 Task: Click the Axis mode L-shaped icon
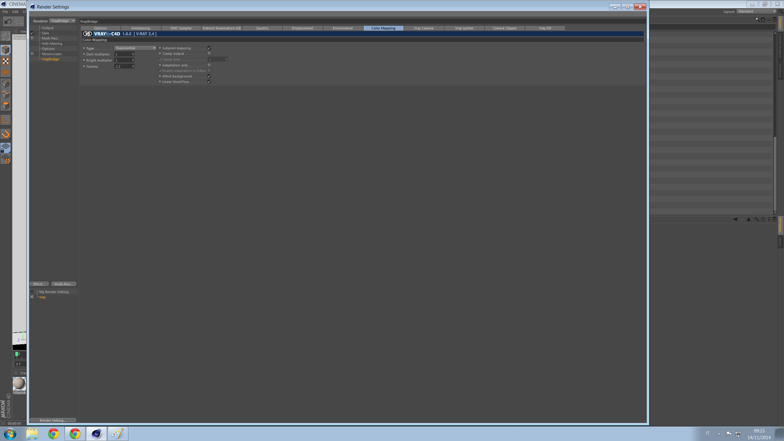(6, 120)
